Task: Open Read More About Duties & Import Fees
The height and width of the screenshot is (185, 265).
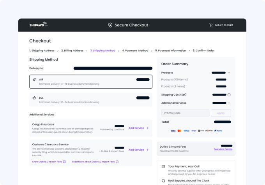Action: (93, 162)
